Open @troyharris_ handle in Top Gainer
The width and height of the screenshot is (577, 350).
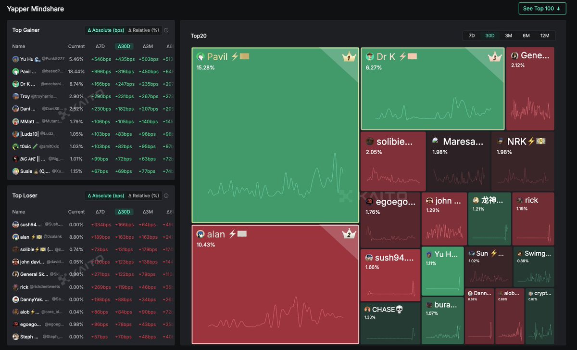tap(44, 97)
